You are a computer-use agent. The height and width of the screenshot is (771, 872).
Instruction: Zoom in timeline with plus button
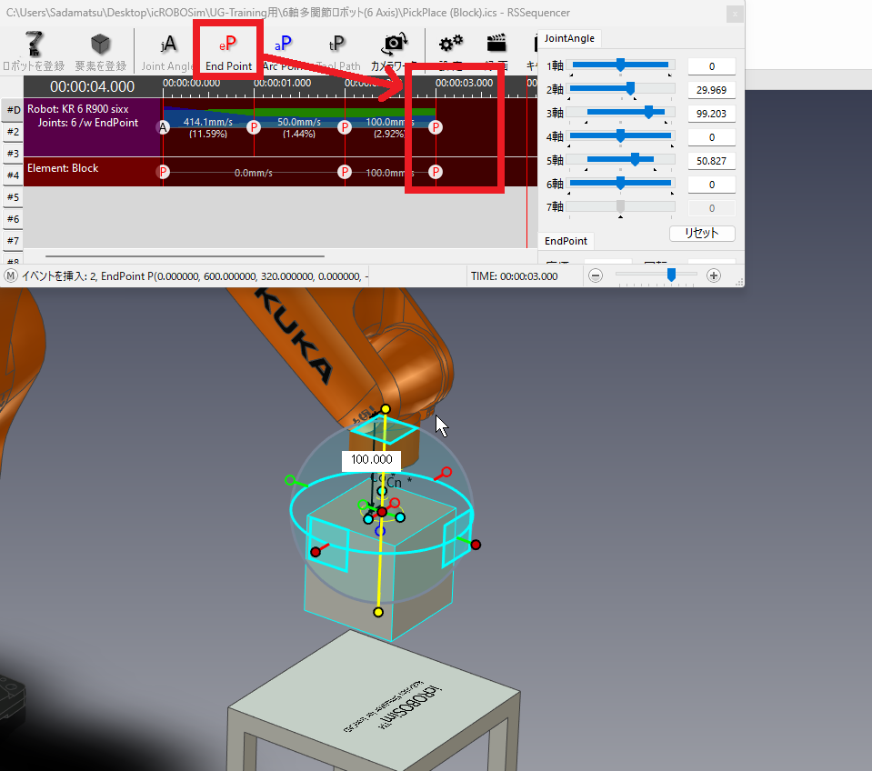(x=714, y=275)
